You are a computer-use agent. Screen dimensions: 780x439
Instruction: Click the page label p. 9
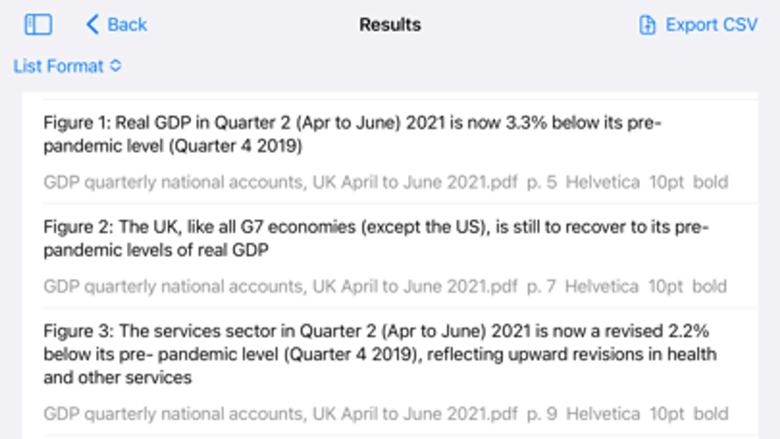coord(541,414)
